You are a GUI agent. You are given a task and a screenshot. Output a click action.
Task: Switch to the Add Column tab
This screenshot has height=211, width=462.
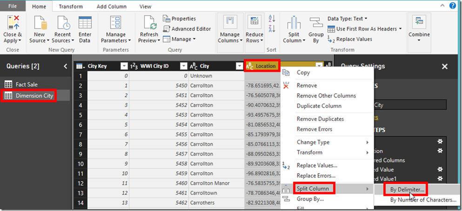(111, 6)
